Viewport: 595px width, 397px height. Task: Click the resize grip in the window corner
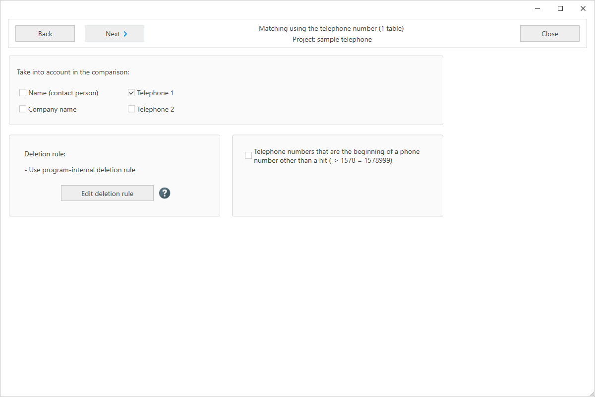(x=591, y=393)
